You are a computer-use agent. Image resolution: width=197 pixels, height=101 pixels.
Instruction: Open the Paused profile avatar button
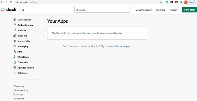(x=190, y=2)
